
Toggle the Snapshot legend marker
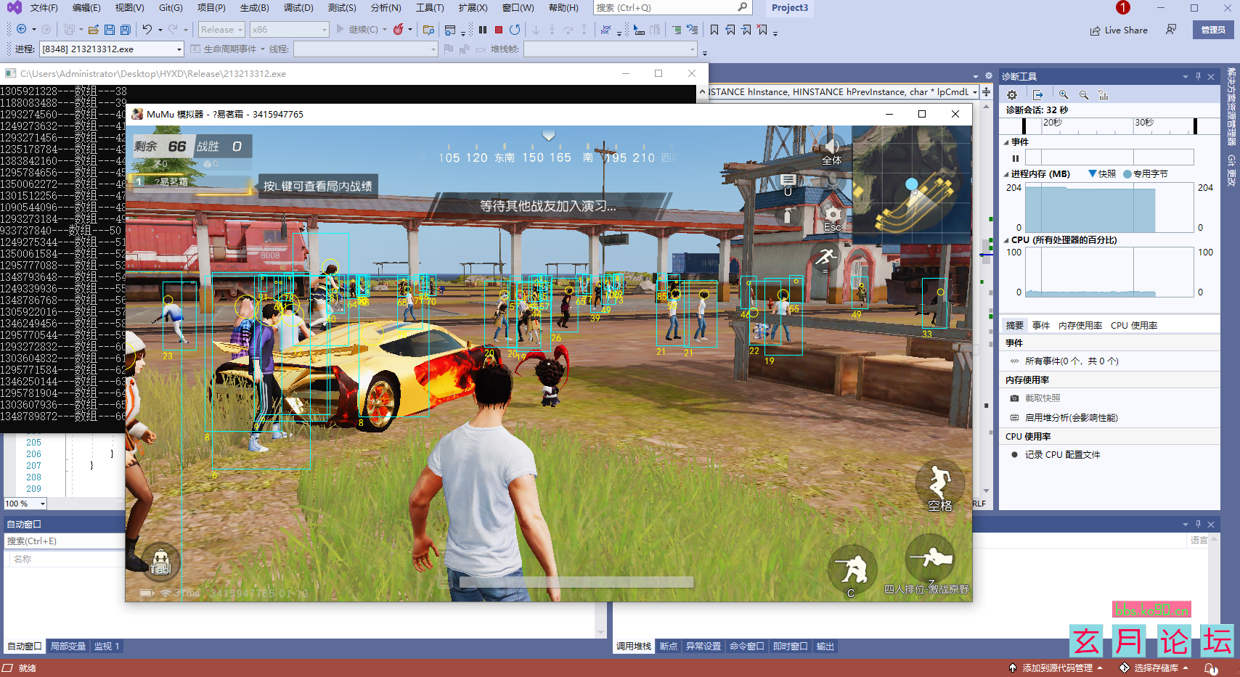point(1093,174)
